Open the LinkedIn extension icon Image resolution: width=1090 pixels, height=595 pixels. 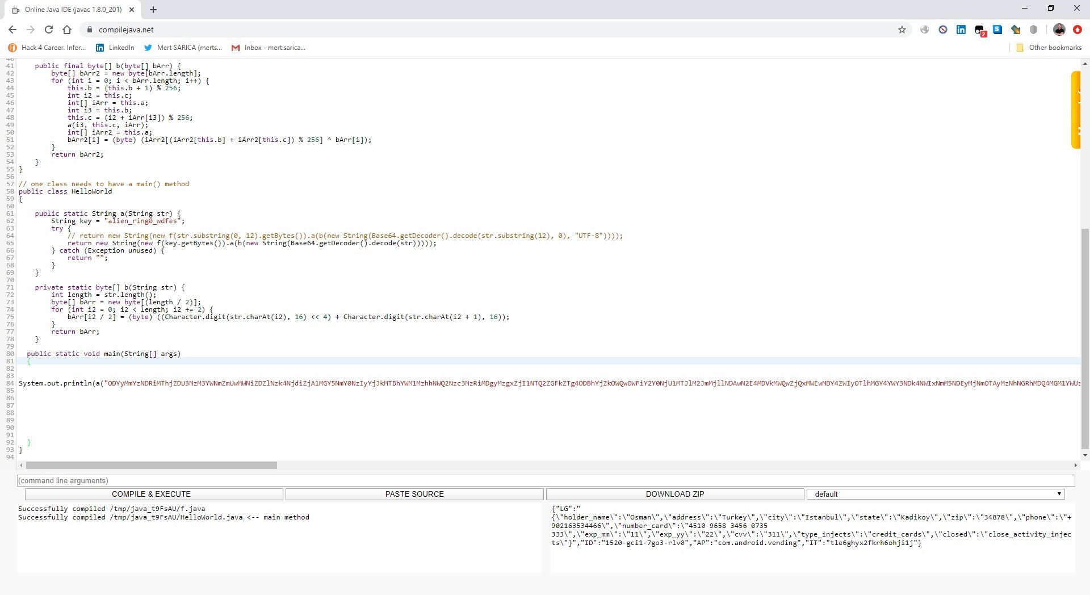pos(961,30)
